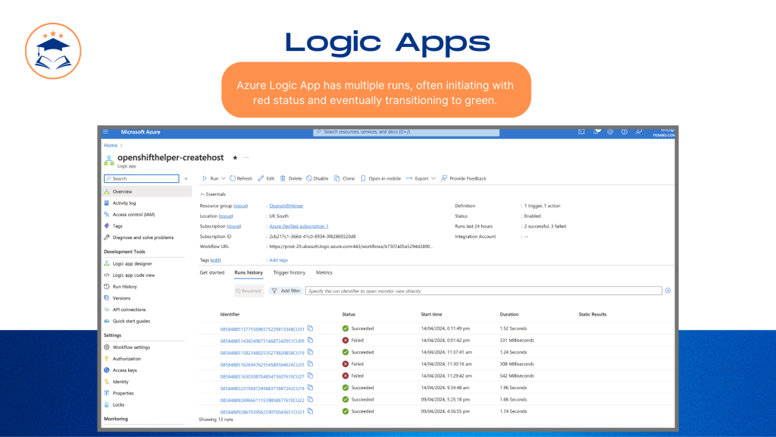Choose Open in mobile
The height and width of the screenshot is (437, 776).
pos(380,178)
